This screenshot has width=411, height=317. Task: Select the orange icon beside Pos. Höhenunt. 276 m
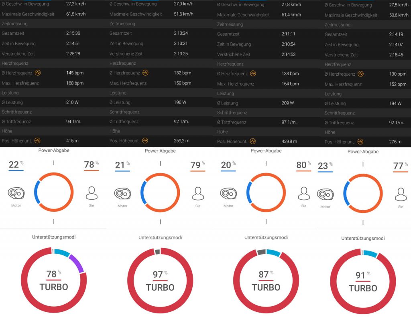[360, 142]
